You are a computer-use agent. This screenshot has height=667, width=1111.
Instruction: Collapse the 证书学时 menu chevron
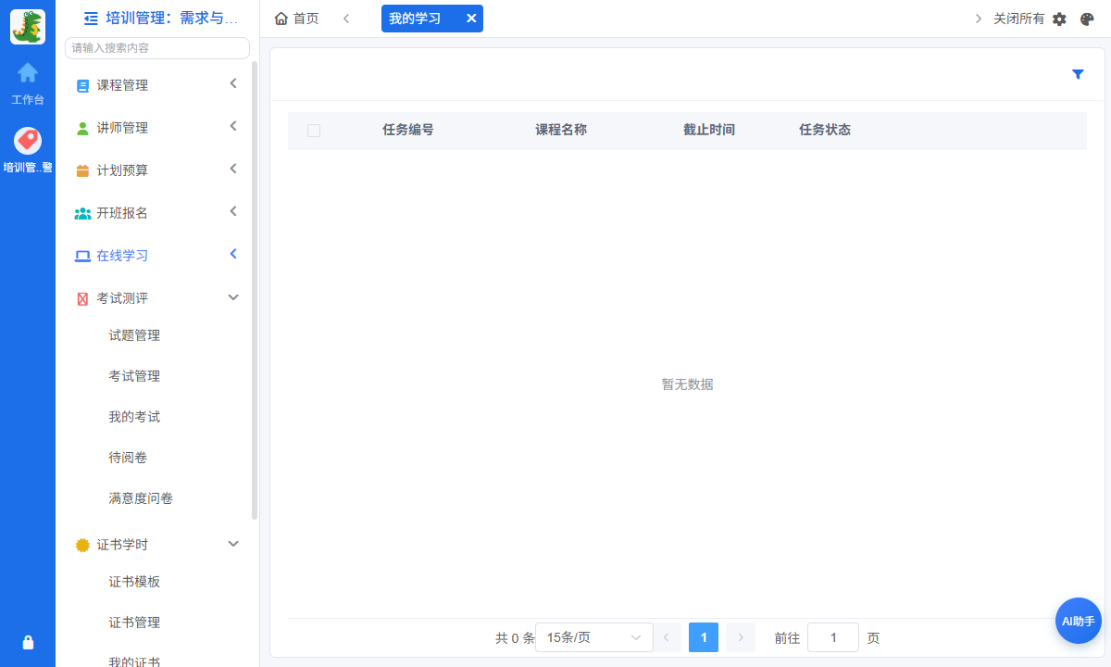click(x=233, y=544)
